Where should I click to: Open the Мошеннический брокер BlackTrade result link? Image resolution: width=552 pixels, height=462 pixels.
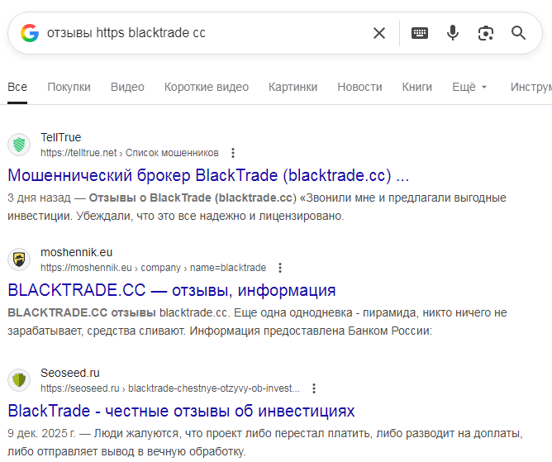[x=208, y=175]
